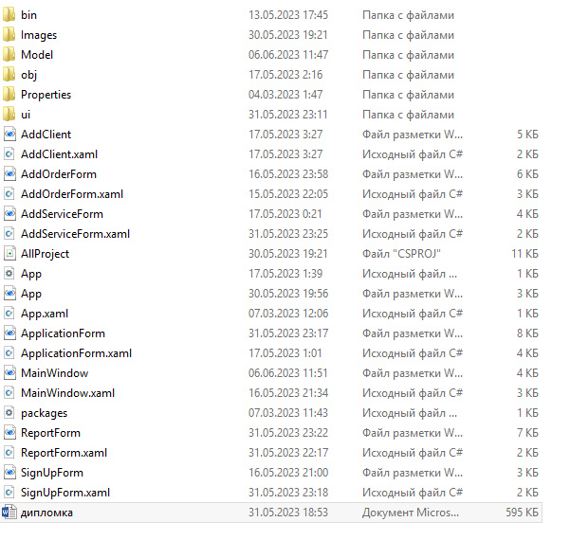Image resolution: width=570 pixels, height=558 pixels.
Task: Select the obj folder icon
Action: pyautogui.click(x=9, y=75)
